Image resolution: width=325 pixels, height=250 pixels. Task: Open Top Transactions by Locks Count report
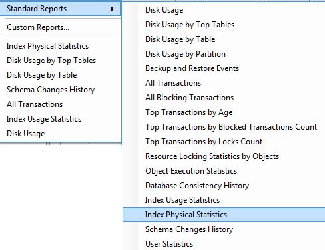pos(204,142)
